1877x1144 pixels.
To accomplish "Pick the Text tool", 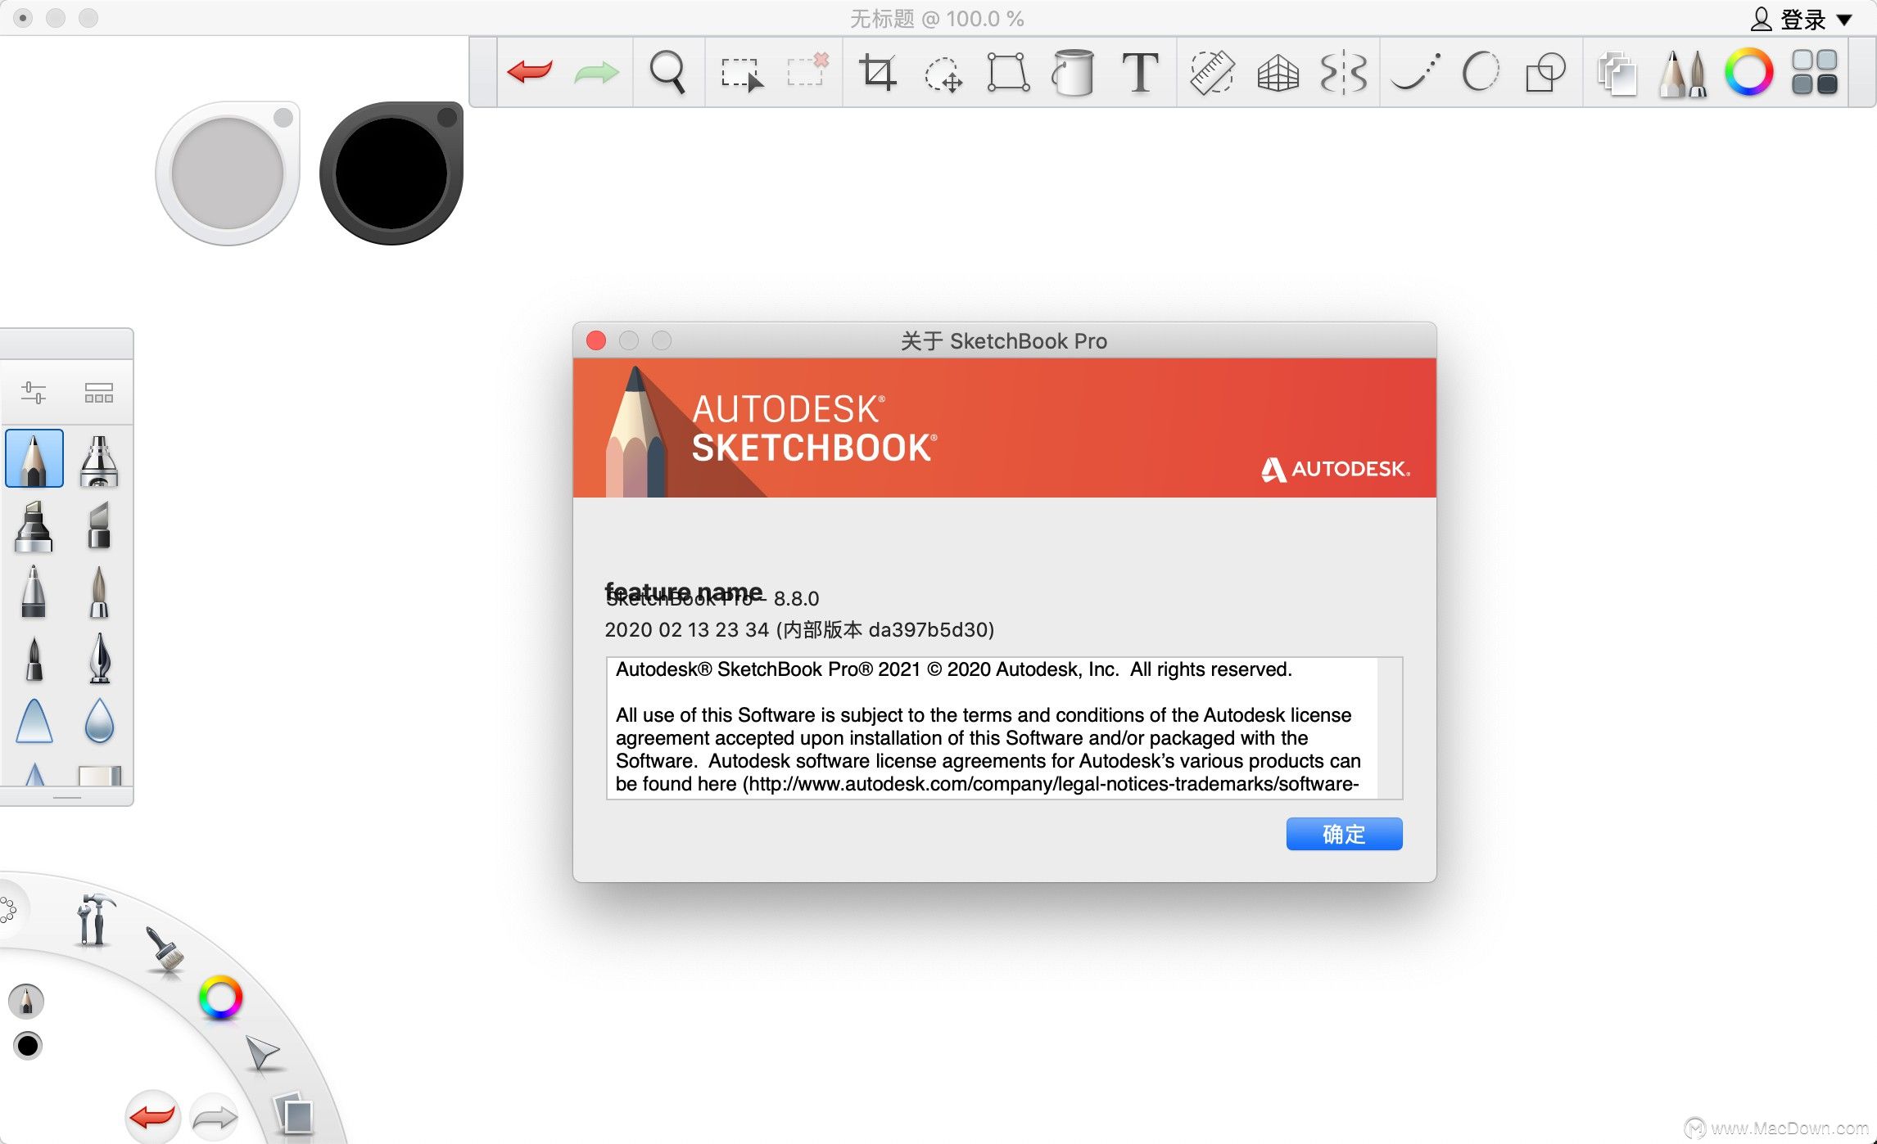I will (1139, 72).
